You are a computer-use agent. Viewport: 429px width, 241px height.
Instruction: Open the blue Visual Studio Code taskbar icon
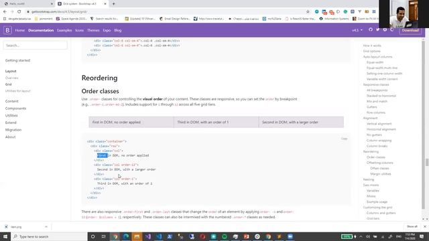click(x=159, y=236)
